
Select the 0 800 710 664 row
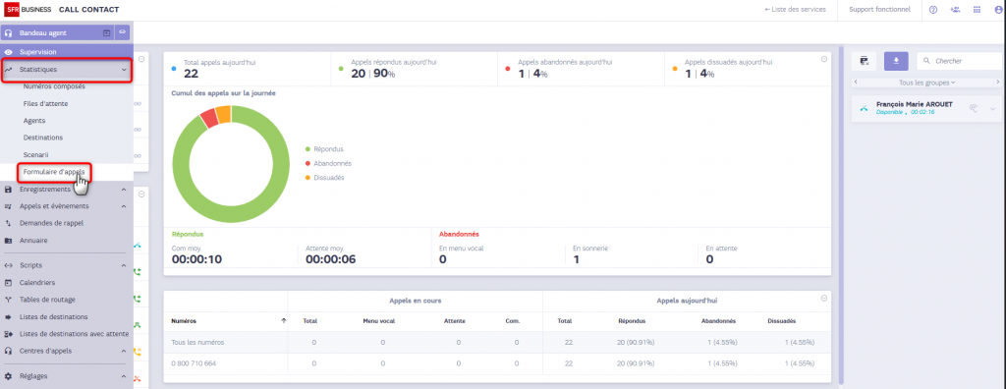point(497,363)
